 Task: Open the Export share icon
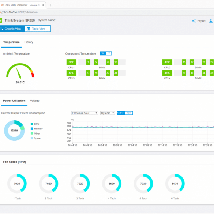click(x=194, y=21)
